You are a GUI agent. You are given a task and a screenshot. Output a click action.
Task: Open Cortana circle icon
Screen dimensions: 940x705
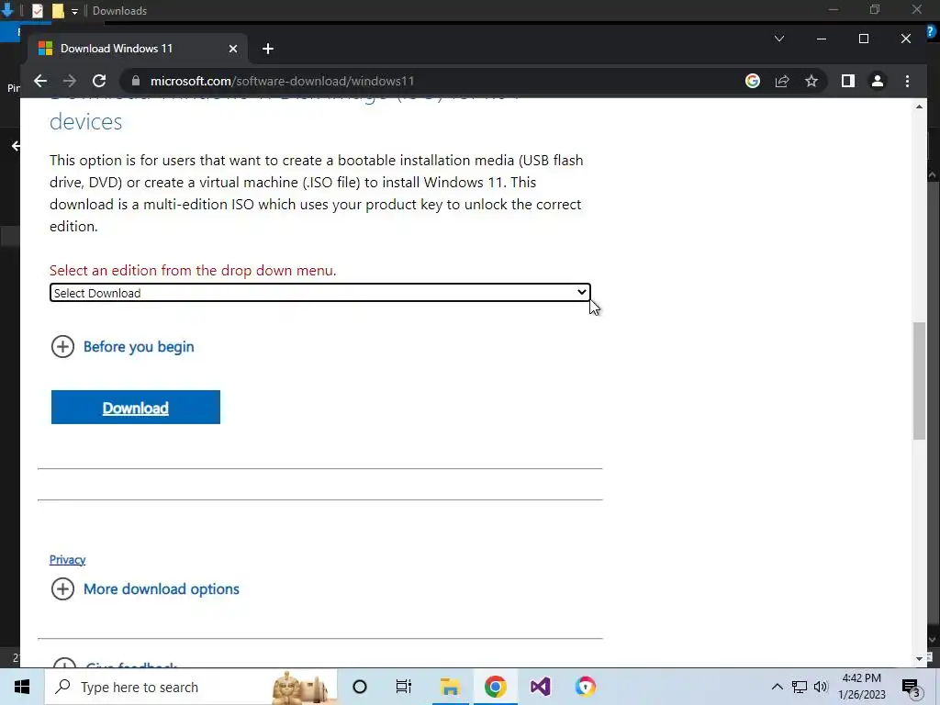click(360, 687)
